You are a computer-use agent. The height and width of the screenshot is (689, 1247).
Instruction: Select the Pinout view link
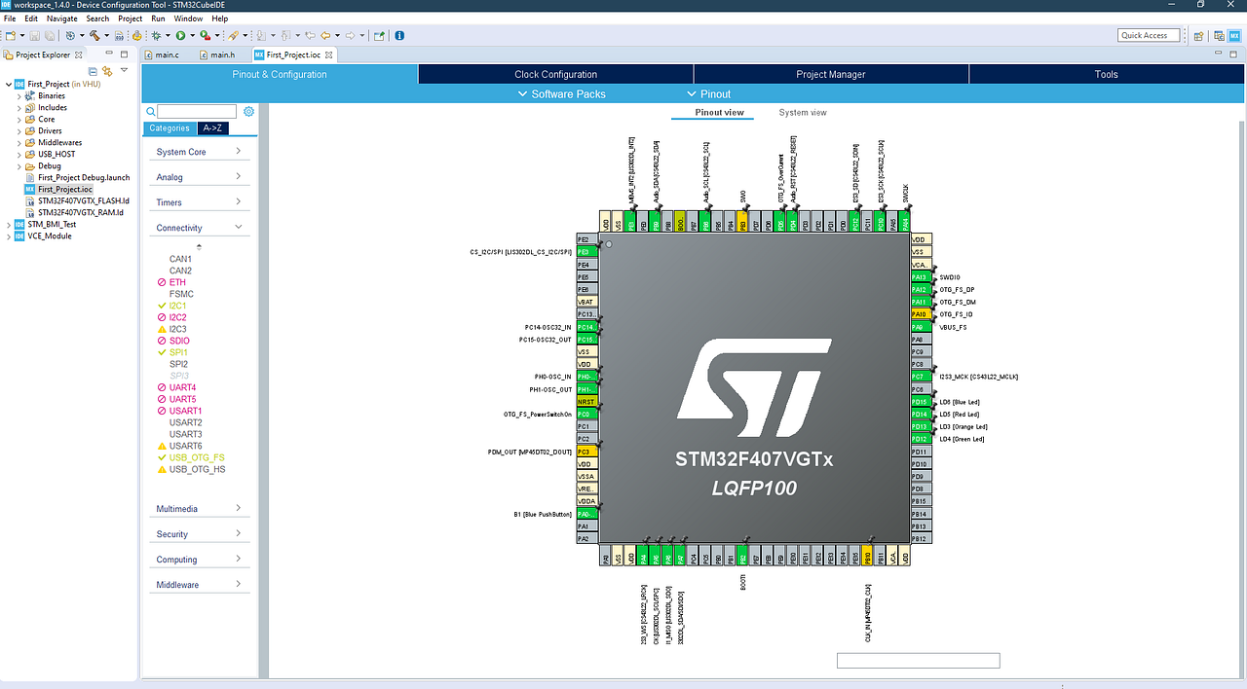click(x=712, y=112)
